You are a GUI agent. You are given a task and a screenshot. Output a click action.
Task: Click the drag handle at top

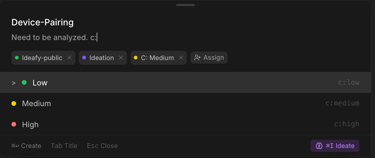point(185,5)
